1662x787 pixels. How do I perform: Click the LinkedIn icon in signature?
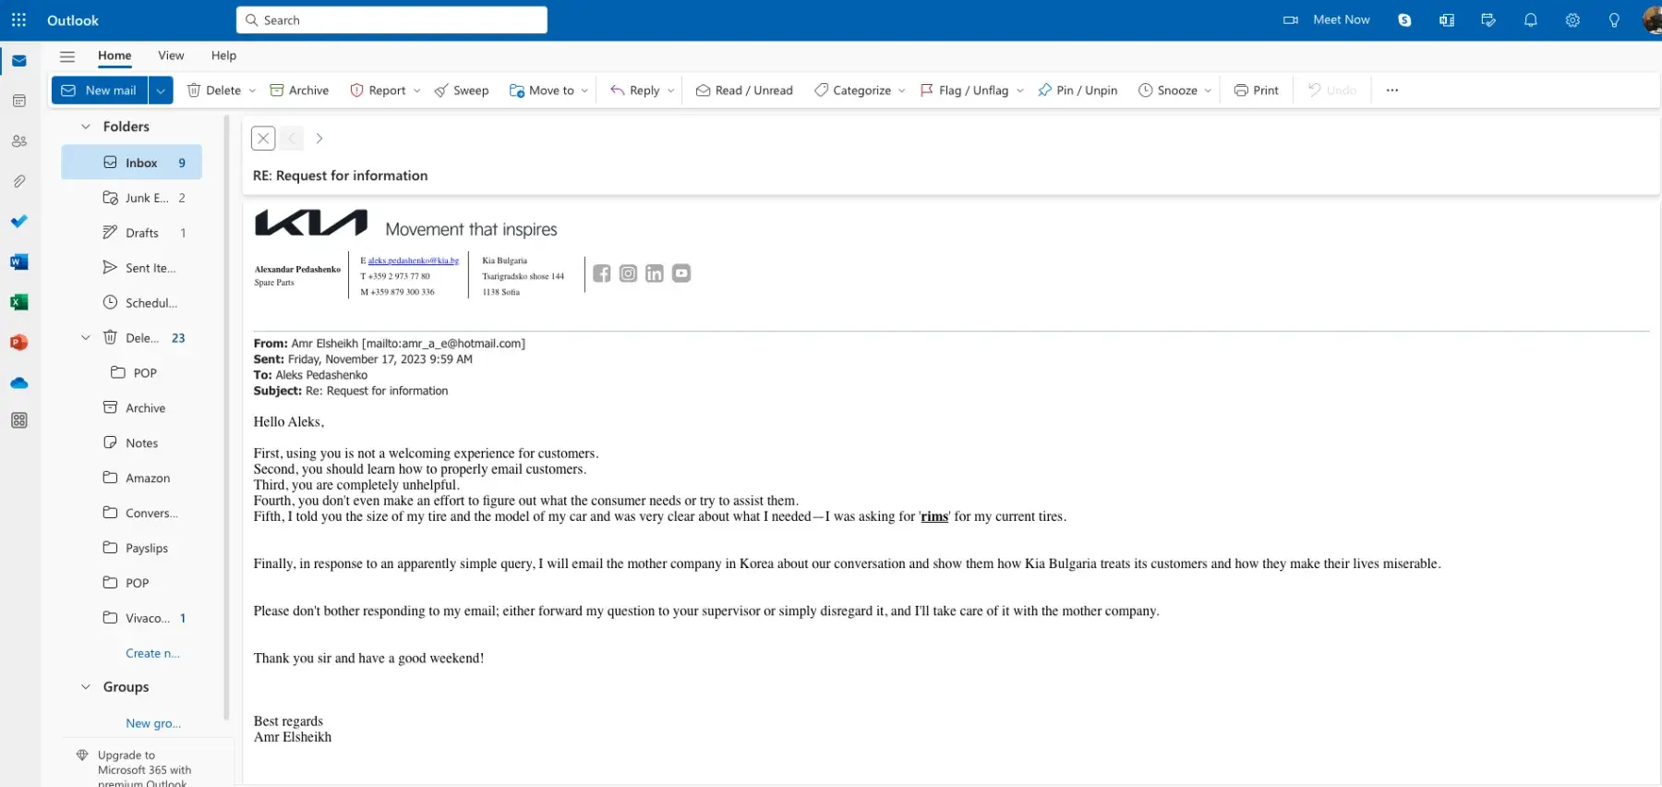click(655, 273)
